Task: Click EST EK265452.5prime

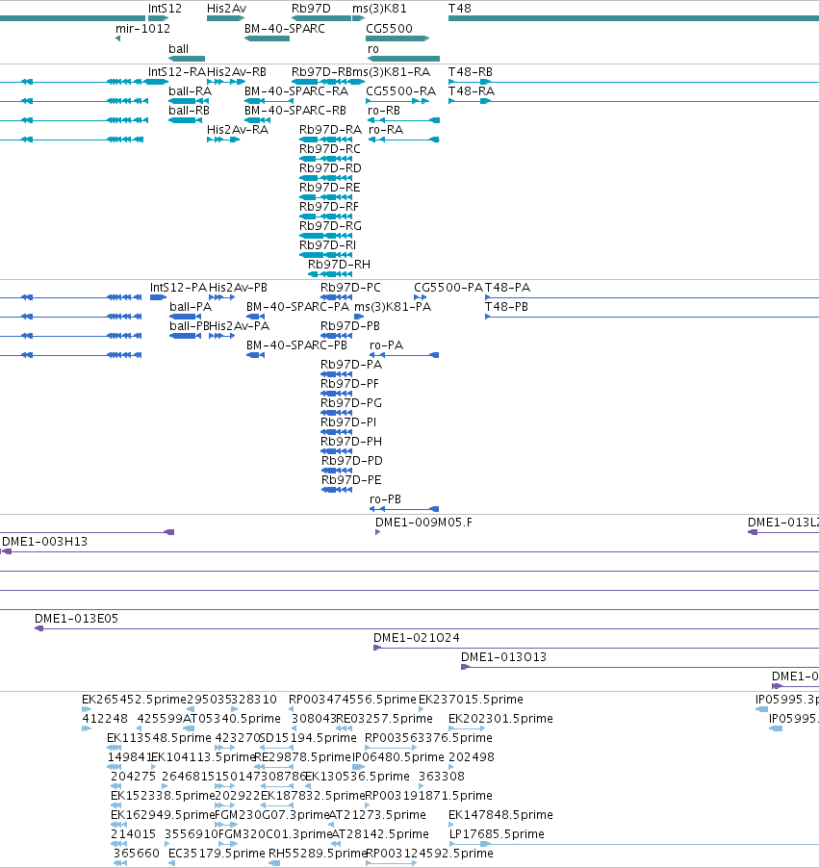Action: pos(134,700)
